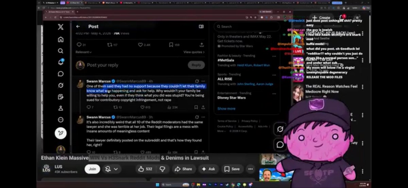Click the Ask button under the video
Image resolution: width=408 pixels, height=188 pixels.
pos(208,169)
